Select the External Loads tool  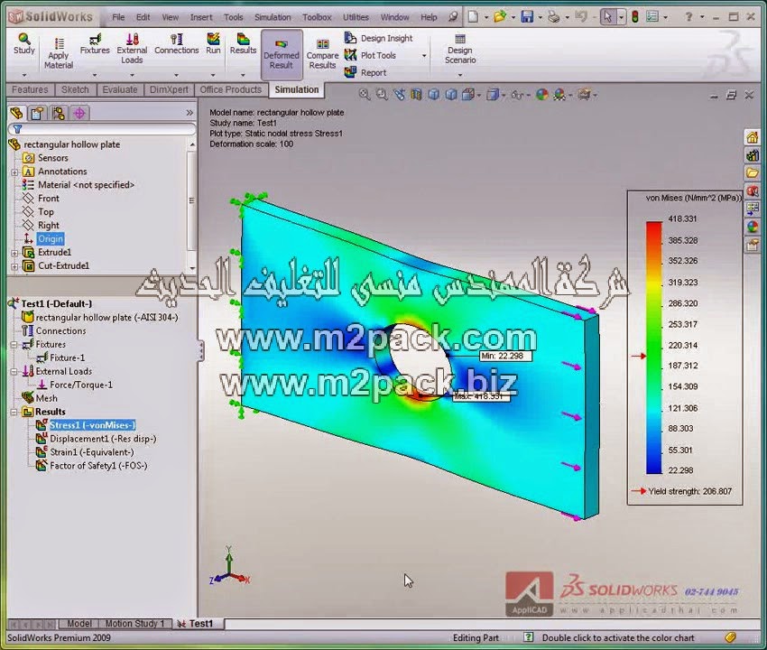pyautogui.click(x=132, y=49)
